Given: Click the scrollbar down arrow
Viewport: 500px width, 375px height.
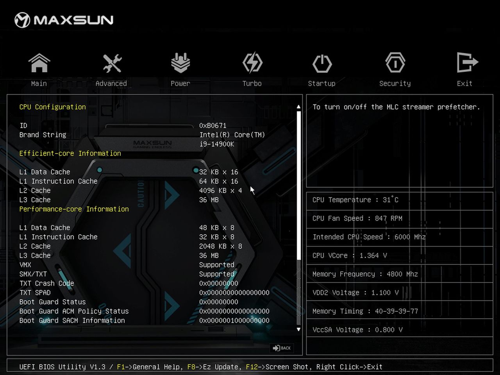Looking at the screenshot, I should pyautogui.click(x=299, y=329).
